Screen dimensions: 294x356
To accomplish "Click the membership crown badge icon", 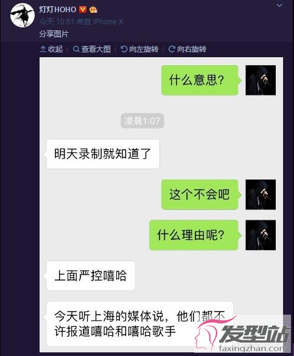I will tap(93, 10).
